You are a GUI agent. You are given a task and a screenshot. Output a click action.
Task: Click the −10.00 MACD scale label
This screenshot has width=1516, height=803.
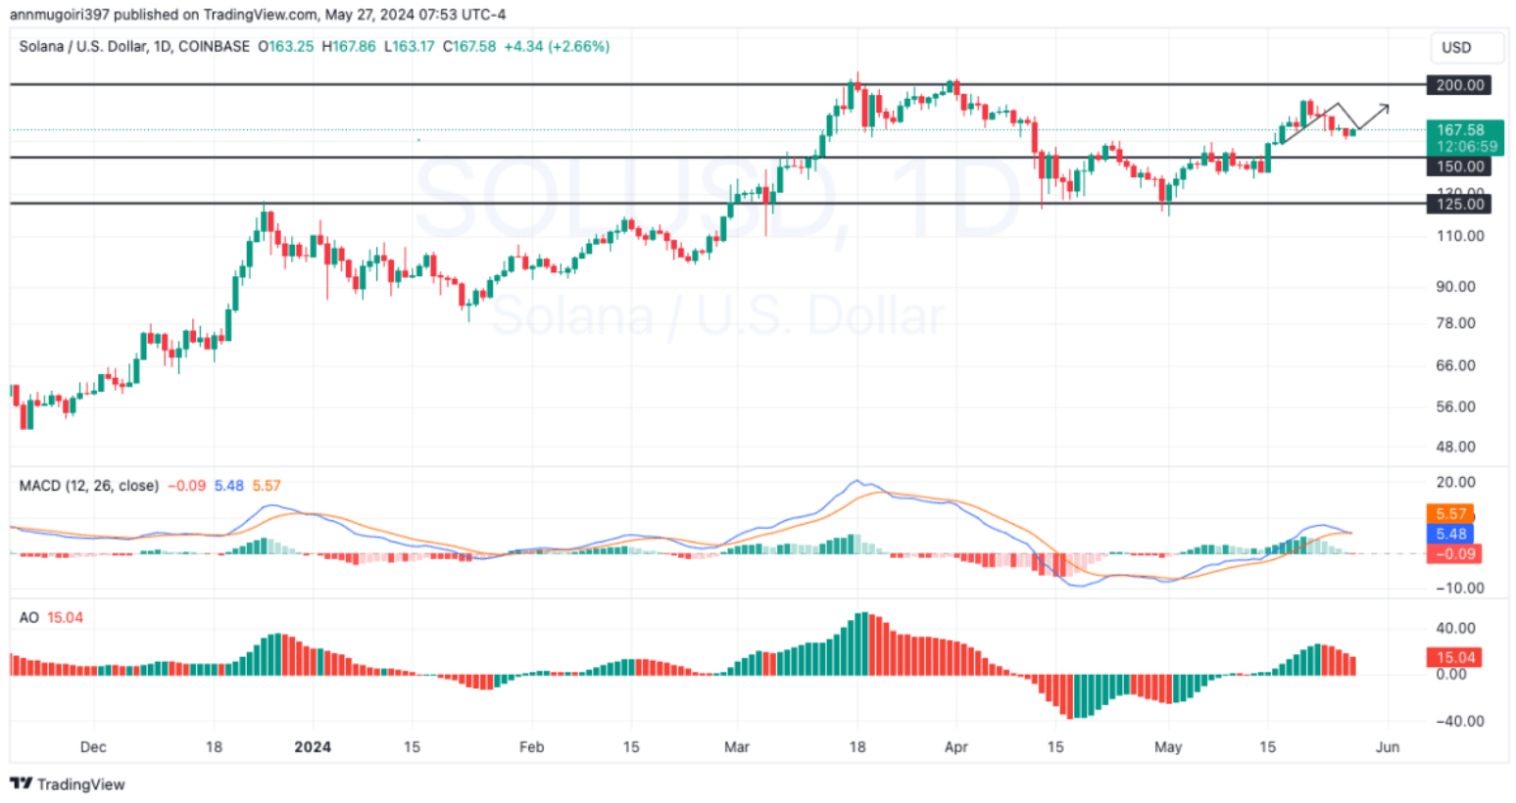tap(1460, 589)
